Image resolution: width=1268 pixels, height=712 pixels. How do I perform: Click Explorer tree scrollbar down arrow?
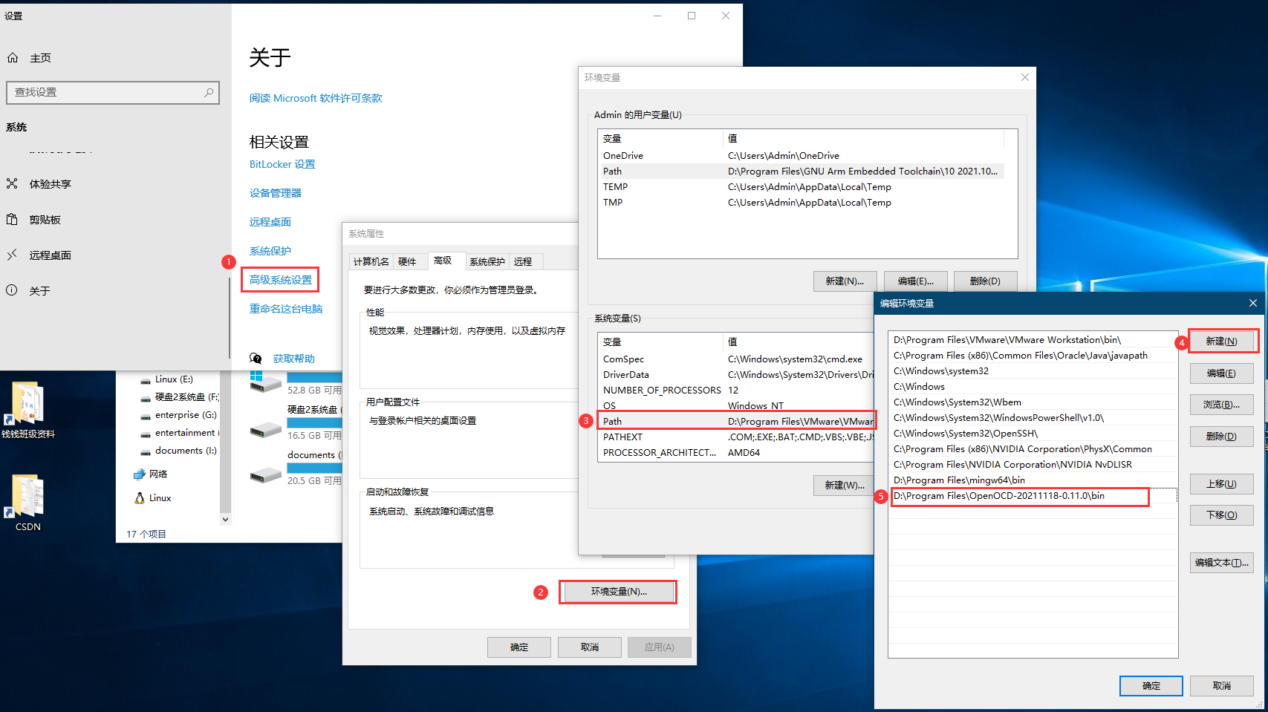(225, 520)
